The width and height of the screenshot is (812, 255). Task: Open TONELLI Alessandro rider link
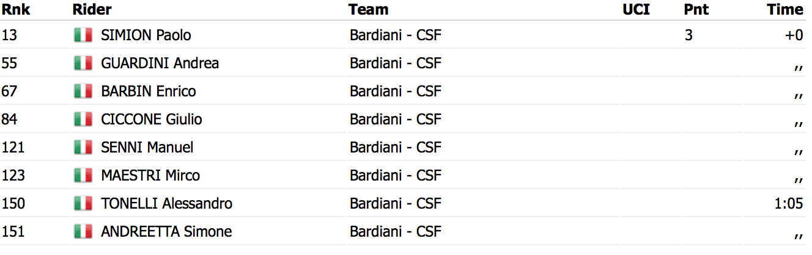[166, 204]
